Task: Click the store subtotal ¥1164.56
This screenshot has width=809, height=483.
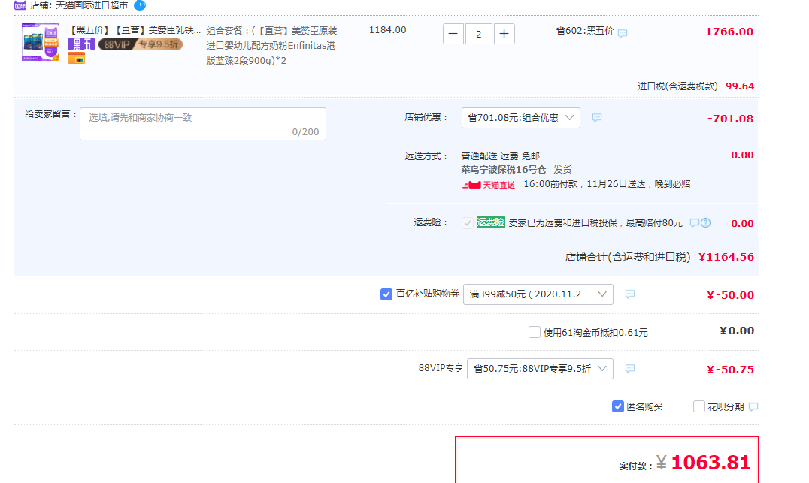Action: pos(726,257)
